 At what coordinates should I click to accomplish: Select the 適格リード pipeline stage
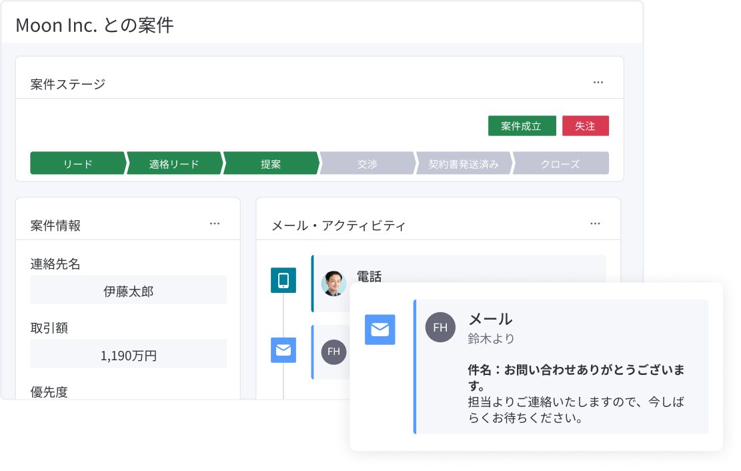pyautogui.click(x=174, y=163)
